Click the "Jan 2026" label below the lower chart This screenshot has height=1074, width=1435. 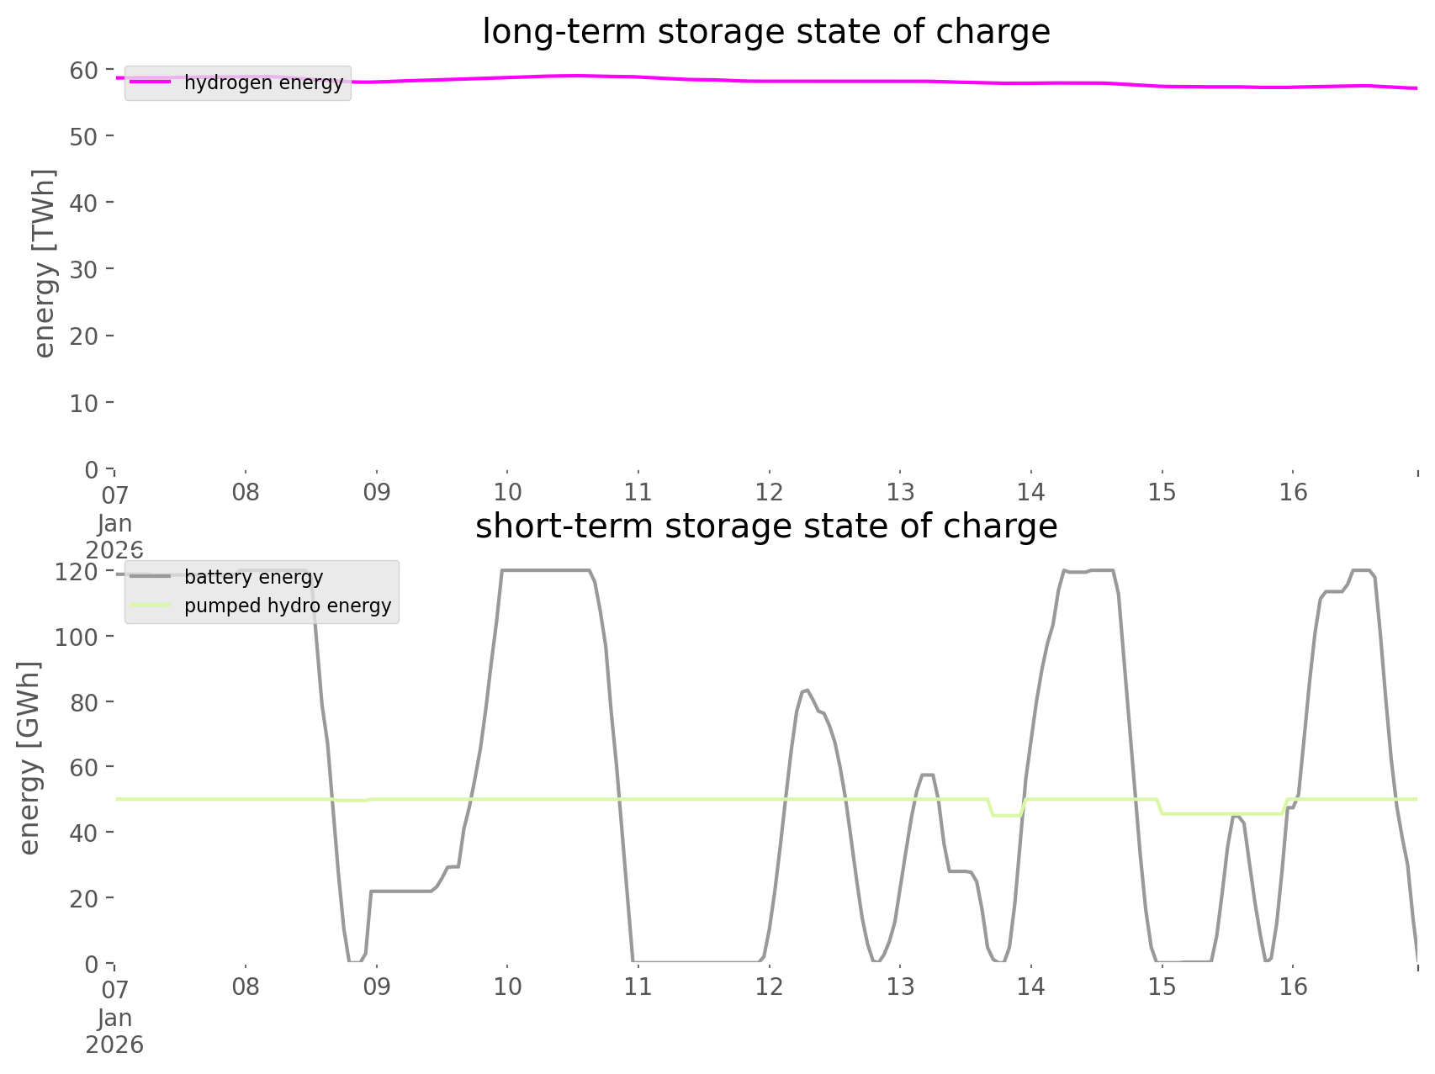[x=114, y=1031]
